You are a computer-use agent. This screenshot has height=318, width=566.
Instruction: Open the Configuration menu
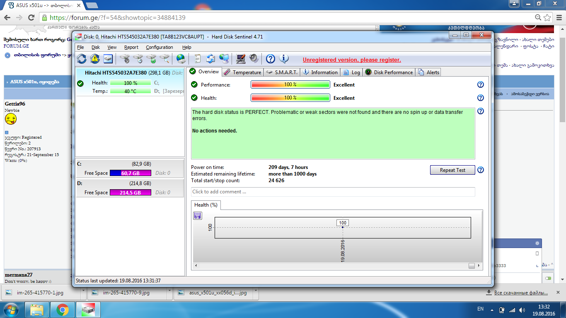point(160,47)
